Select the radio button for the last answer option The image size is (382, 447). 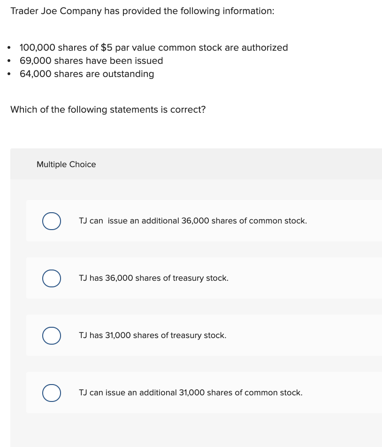pos(52,393)
